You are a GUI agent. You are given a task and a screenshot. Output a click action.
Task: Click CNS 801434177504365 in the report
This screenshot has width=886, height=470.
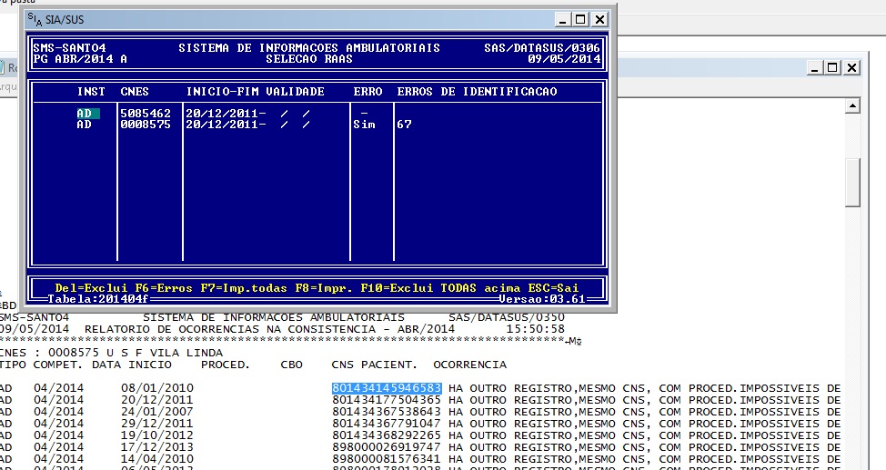pos(387,400)
